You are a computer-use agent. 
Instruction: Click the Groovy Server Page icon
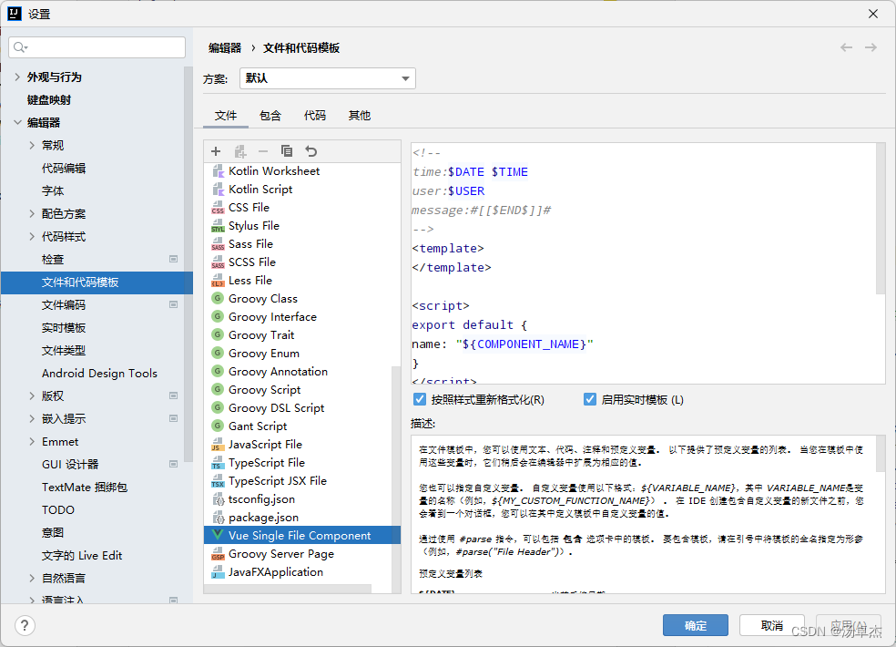pyautogui.click(x=218, y=554)
